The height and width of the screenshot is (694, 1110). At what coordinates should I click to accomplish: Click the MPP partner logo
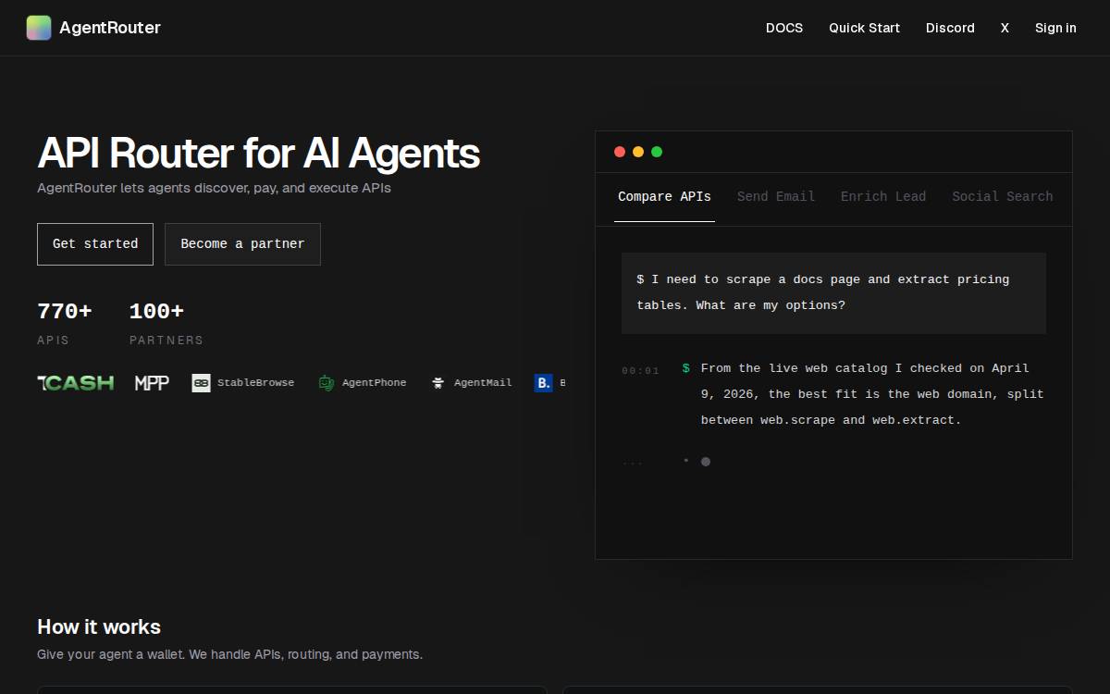point(152,382)
